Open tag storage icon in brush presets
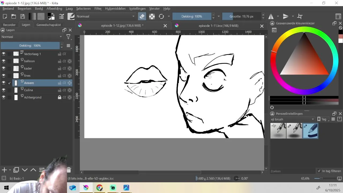Image resolution: width=343 pixels, height=193 pixels. point(340,119)
